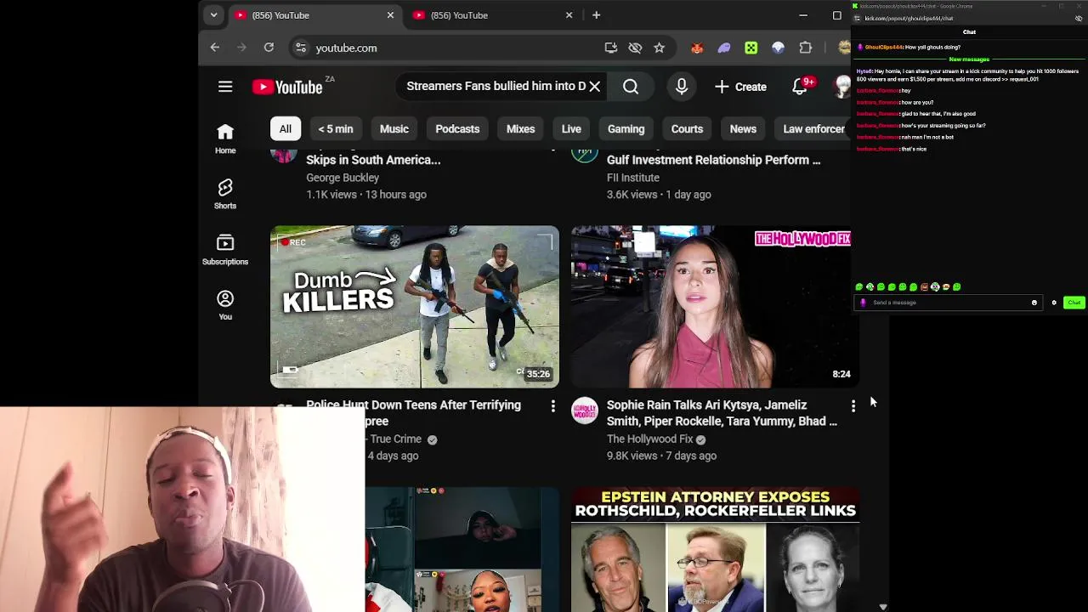The width and height of the screenshot is (1088, 612).
Task: Open the YouTube account avatar menu
Action: [x=842, y=87]
